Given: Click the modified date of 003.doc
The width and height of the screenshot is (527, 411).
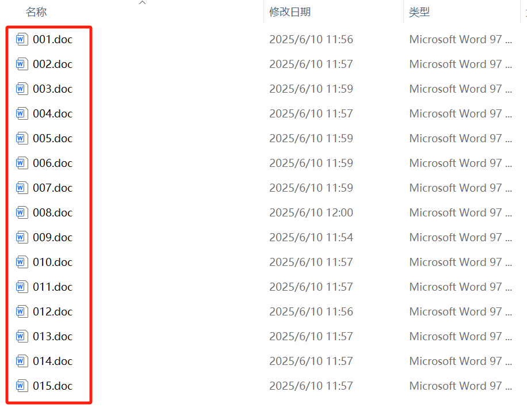Looking at the screenshot, I should point(311,89).
